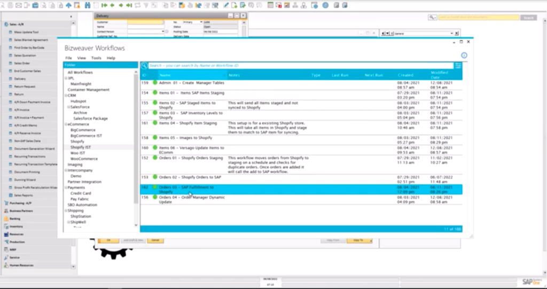This screenshot has height=289, width=547.
Task: Collapse the CRM folder node
Action: point(66,95)
